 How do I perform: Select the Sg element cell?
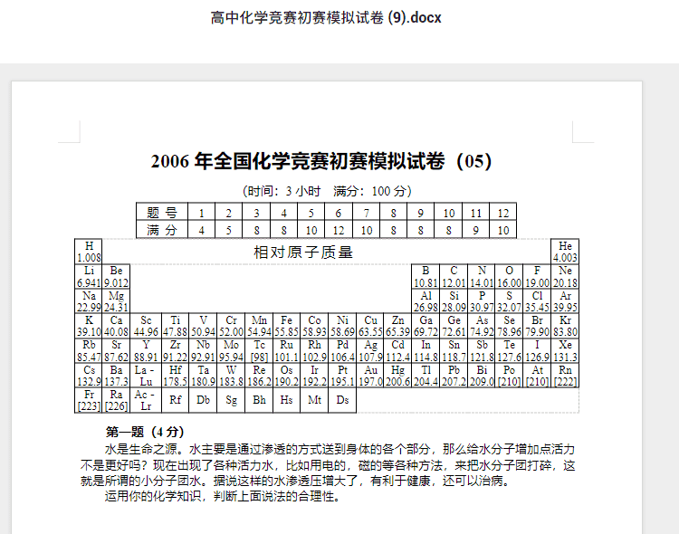point(231,400)
